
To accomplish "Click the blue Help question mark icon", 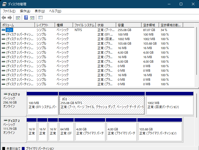I will click(26, 18).
